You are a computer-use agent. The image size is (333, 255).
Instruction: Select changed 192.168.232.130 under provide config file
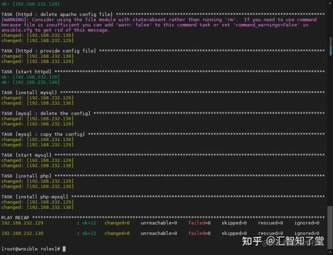pos(37,56)
